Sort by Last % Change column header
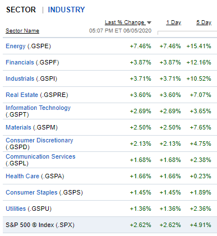This screenshot has height=236, width=217. [x=125, y=22]
